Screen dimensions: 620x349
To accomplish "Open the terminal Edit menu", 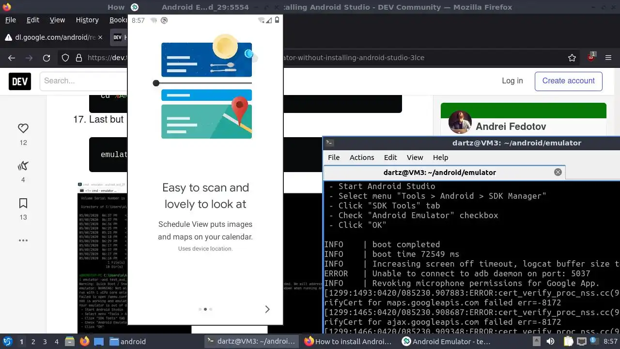I will coord(390,158).
